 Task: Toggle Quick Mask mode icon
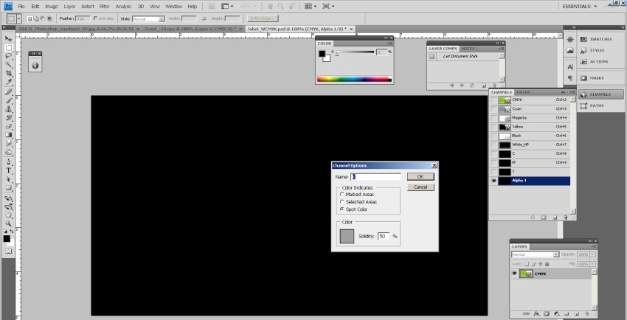click(x=8, y=251)
